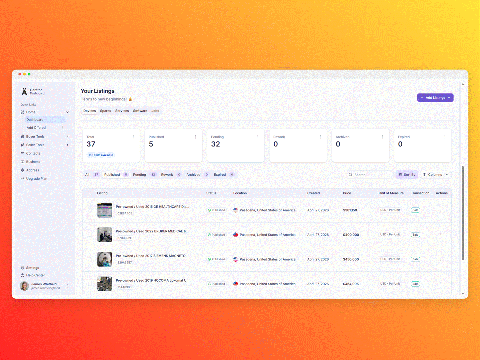Open Add Offered three-dot menu

point(62,128)
